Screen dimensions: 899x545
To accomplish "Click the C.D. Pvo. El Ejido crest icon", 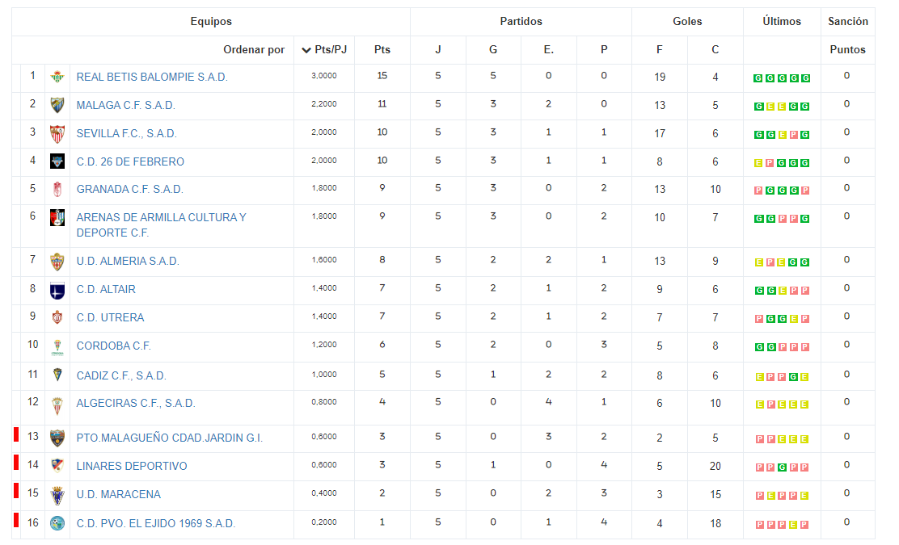I will 57,523.
